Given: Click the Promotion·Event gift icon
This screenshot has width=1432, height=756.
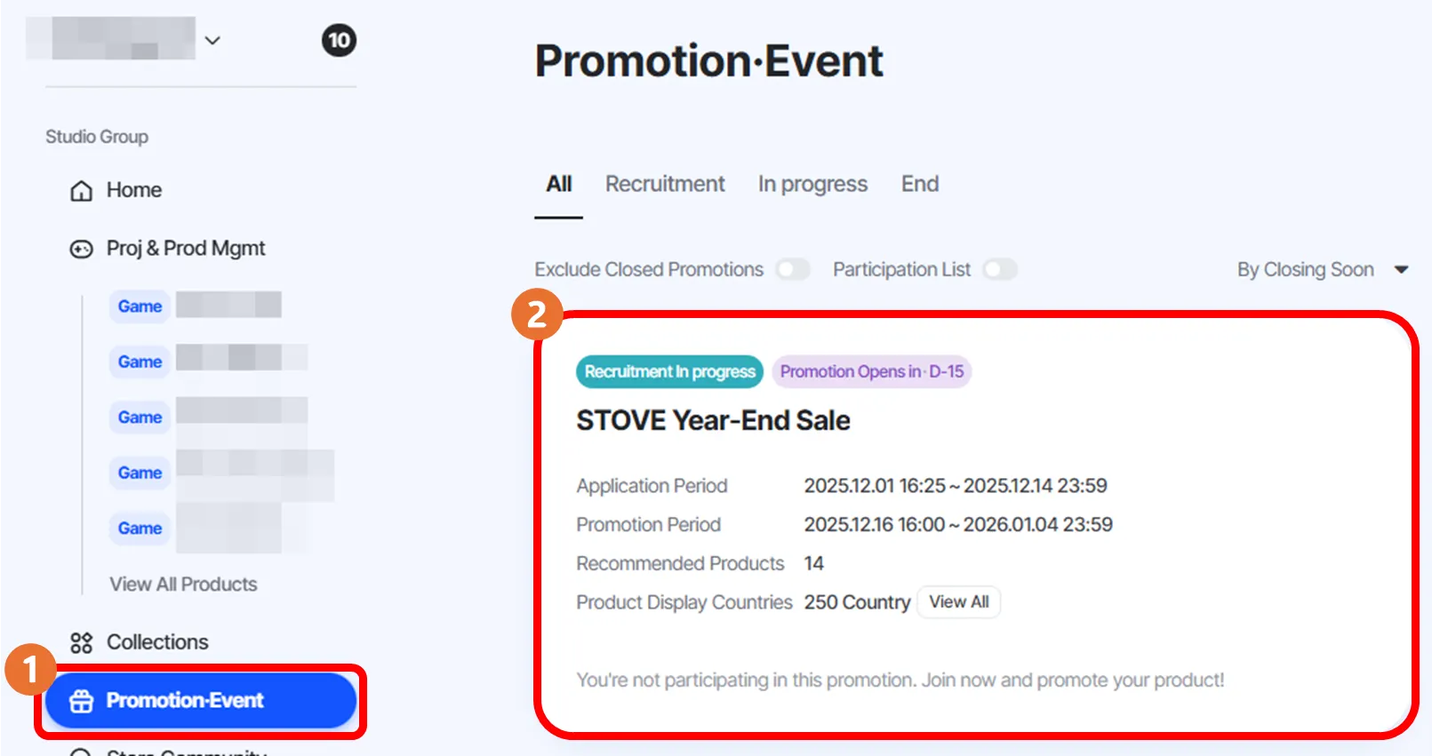Looking at the screenshot, I should 81,701.
